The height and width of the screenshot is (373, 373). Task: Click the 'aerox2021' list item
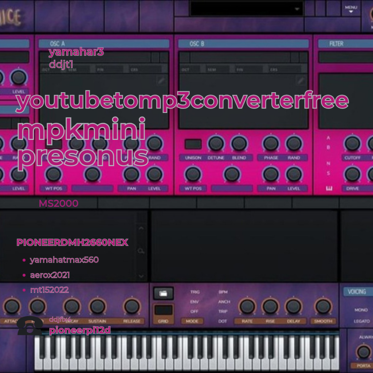[50, 275]
